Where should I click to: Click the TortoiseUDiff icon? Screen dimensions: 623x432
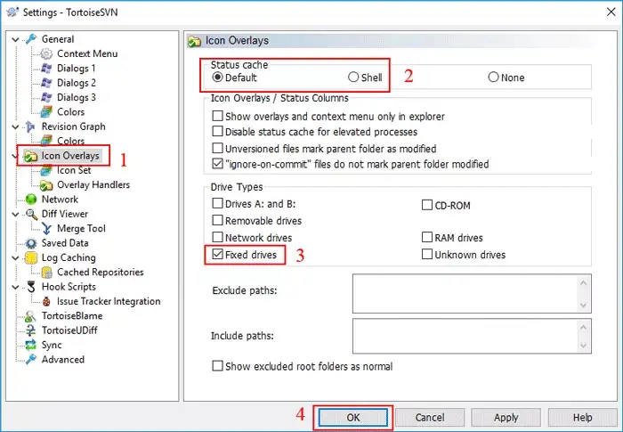point(30,330)
